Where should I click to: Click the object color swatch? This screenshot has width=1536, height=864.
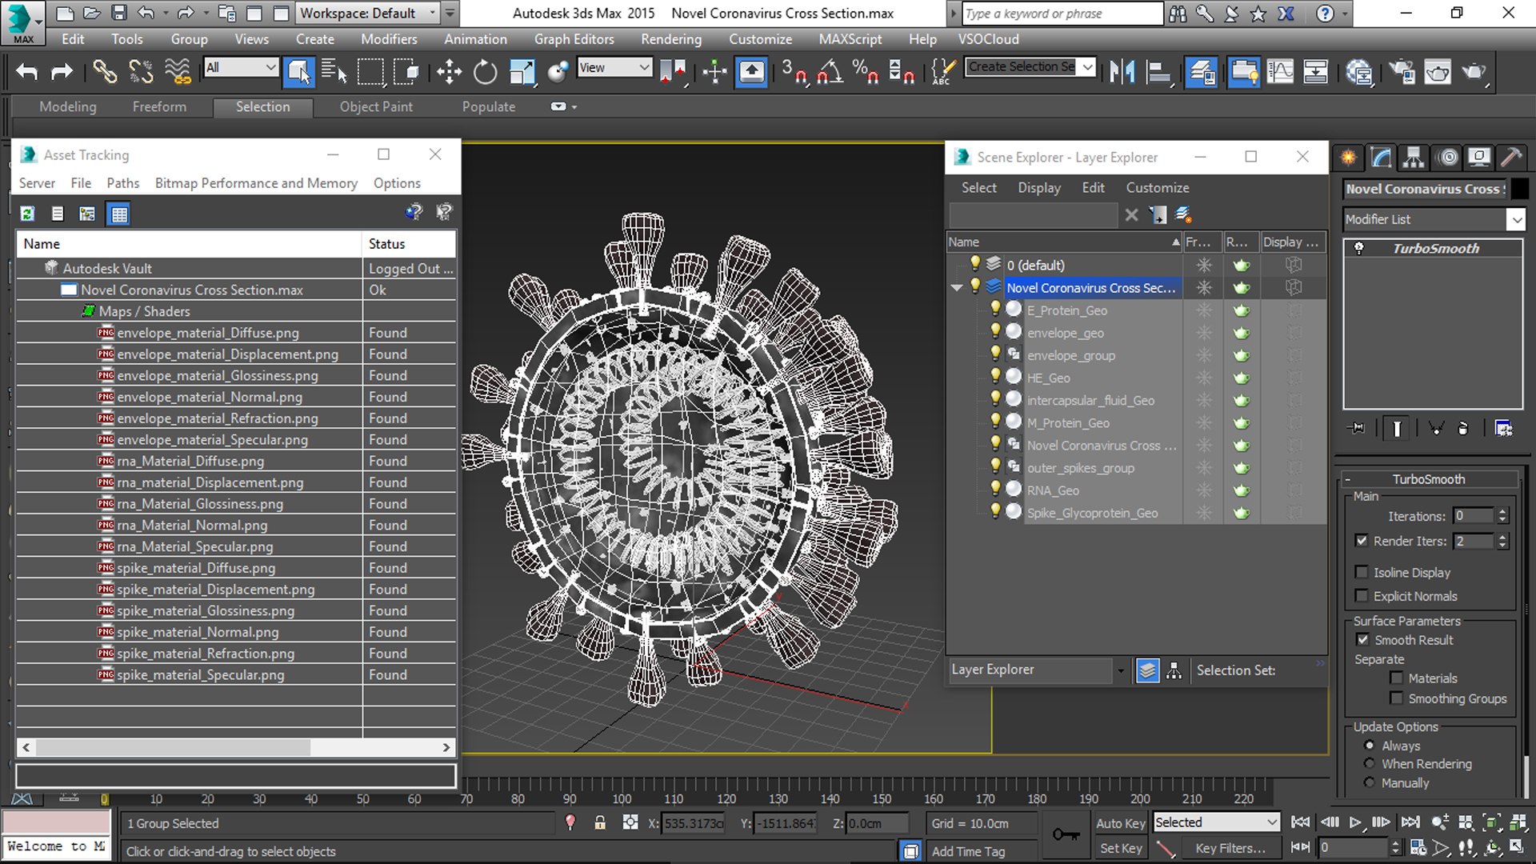tap(1519, 189)
